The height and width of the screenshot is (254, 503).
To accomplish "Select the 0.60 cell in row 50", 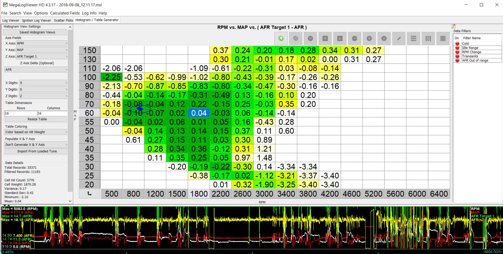I will click(286, 131).
